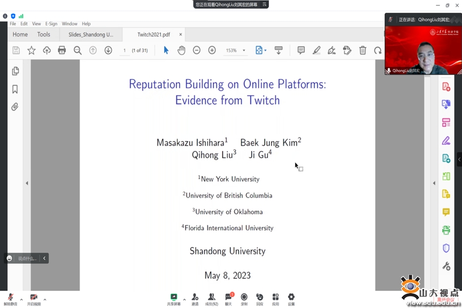Delete with the trash can icon
Screen dimensions: 462x308
[362, 50]
